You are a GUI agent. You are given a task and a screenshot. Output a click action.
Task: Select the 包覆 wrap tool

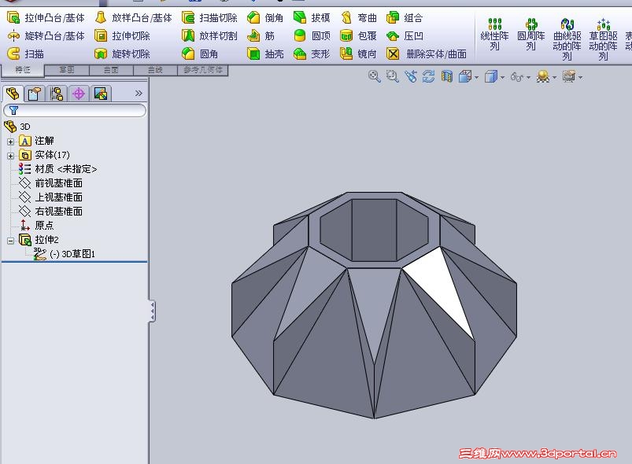tap(358, 36)
